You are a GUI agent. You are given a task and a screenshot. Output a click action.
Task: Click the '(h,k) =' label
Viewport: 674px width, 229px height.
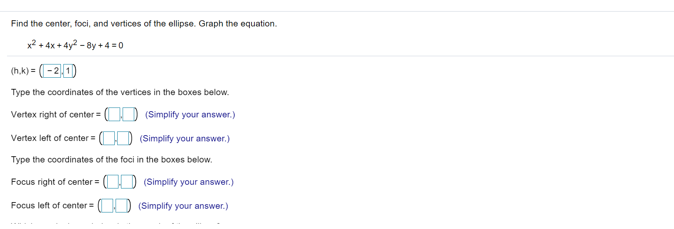tap(23, 71)
